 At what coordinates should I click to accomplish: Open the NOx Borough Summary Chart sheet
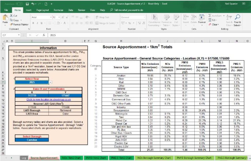[x=154, y=158]
